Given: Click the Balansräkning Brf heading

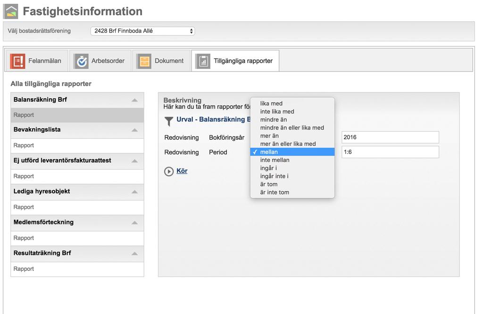Looking at the screenshot, I should pyautogui.click(x=40, y=100).
